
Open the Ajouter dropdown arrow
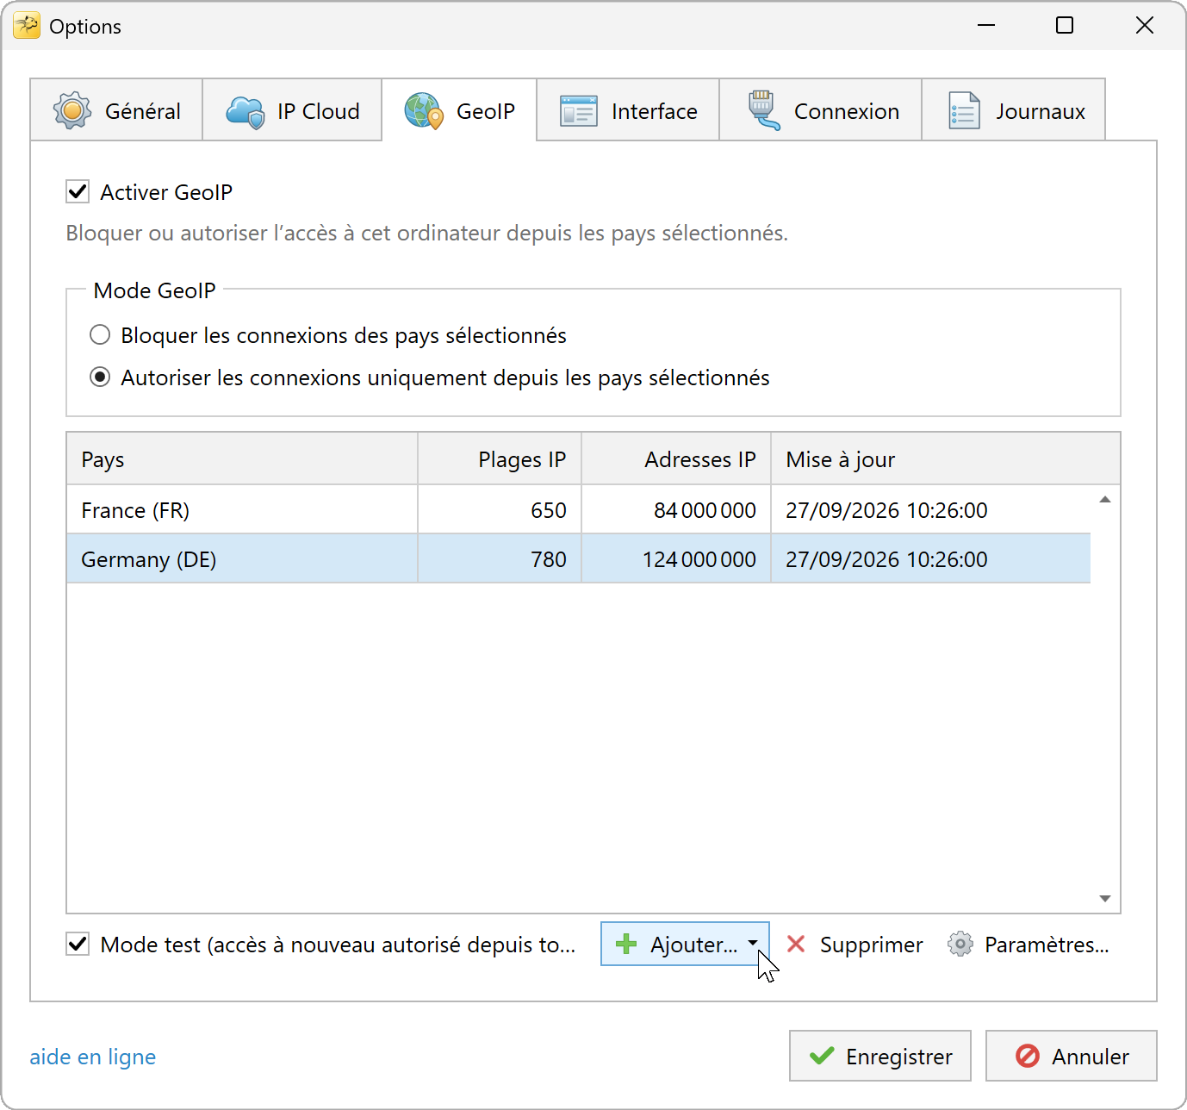coord(753,943)
